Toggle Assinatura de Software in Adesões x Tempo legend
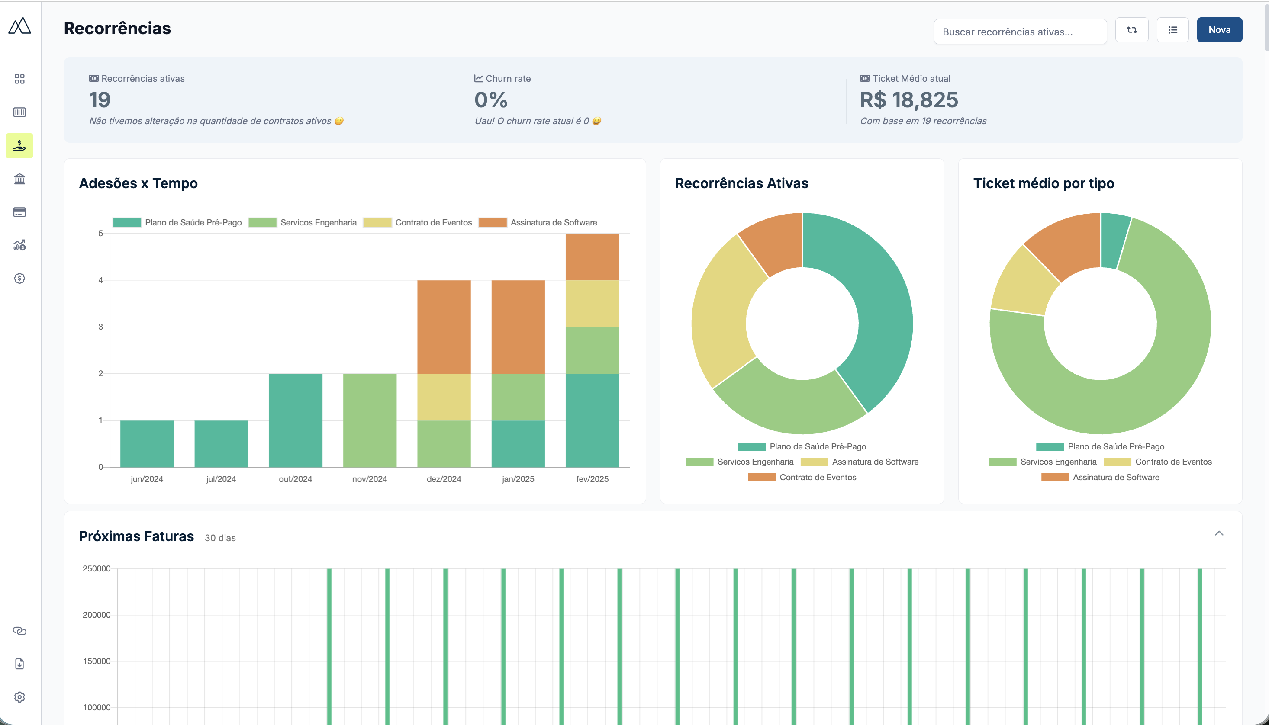The height and width of the screenshot is (725, 1269). 538,223
